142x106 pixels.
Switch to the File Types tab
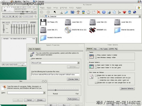click(x=104, y=49)
